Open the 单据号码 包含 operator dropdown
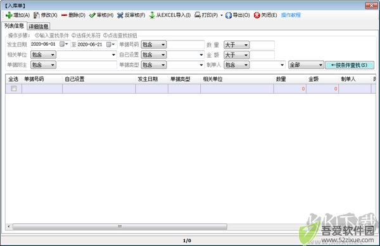The image size is (380, 246). tap(154, 44)
